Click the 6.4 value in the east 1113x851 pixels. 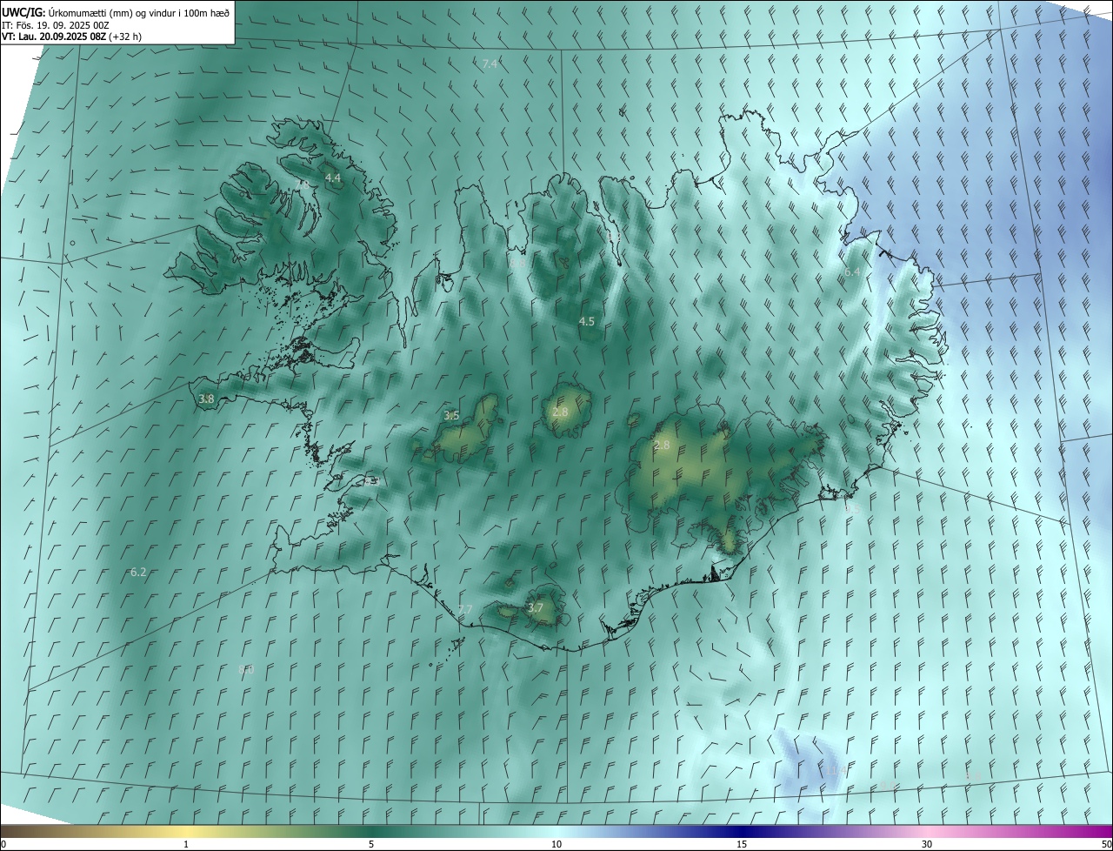(x=852, y=272)
